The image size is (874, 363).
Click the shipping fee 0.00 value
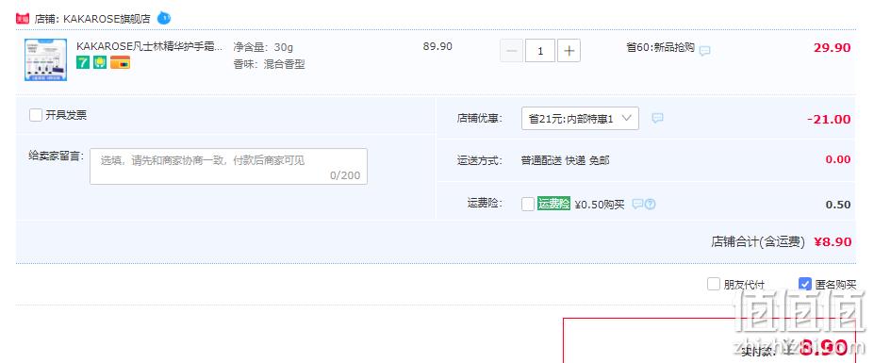tap(838, 159)
